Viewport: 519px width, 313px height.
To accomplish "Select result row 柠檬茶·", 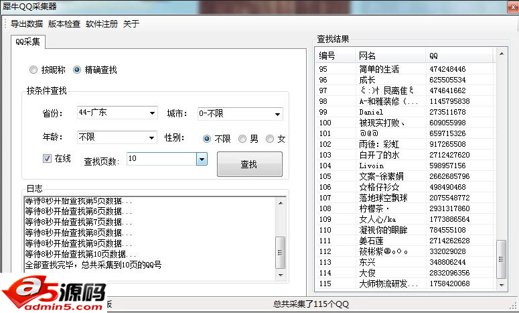I will point(405,208).
